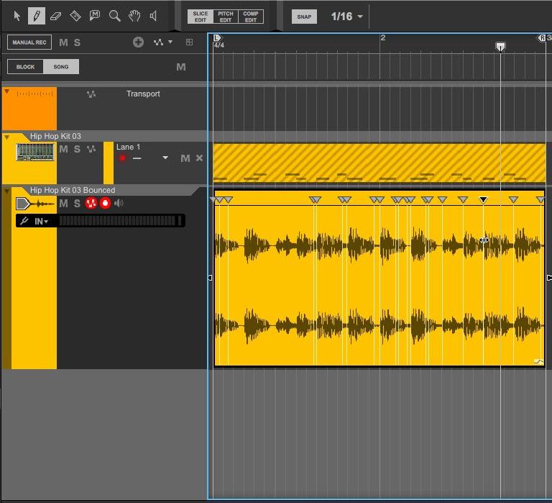Click the black selected slice marker

click(483, 200)
